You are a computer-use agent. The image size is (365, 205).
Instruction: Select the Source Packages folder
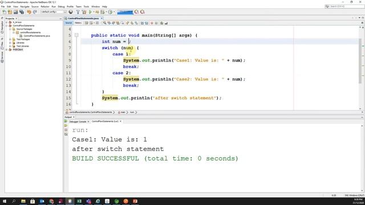pyautogui.click(x=24, y=29)
